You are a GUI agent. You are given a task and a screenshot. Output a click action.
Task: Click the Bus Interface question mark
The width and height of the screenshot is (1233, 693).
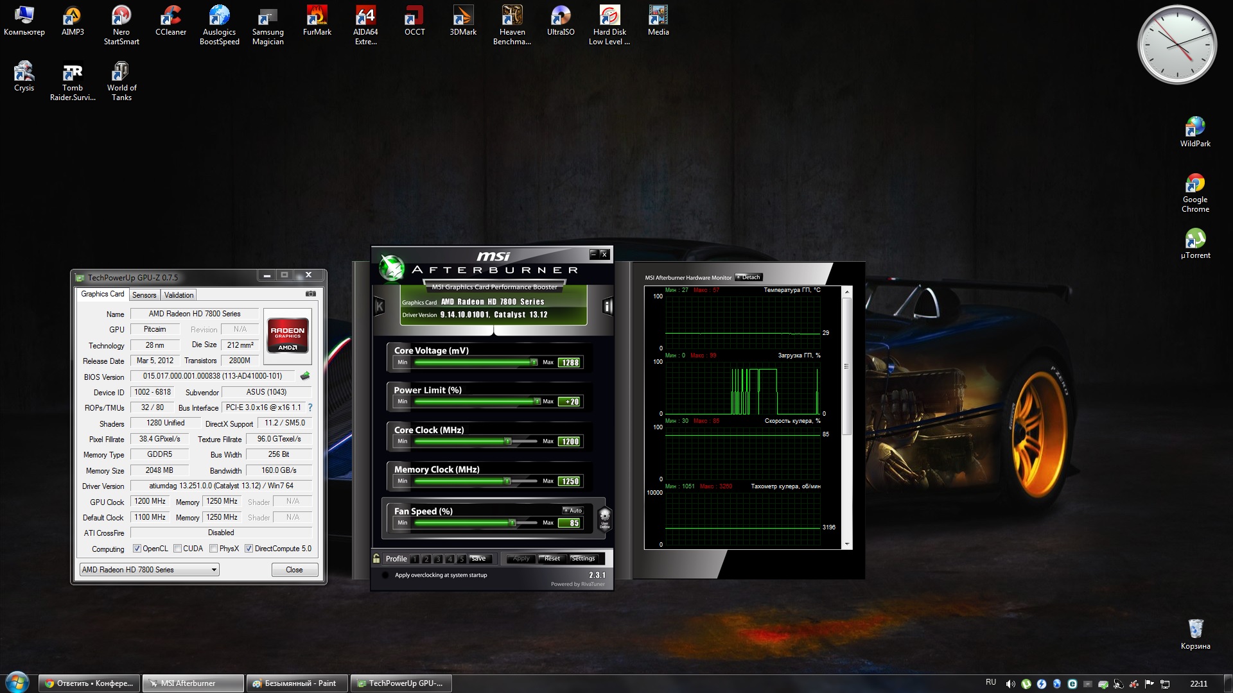(x=310, y=407)
